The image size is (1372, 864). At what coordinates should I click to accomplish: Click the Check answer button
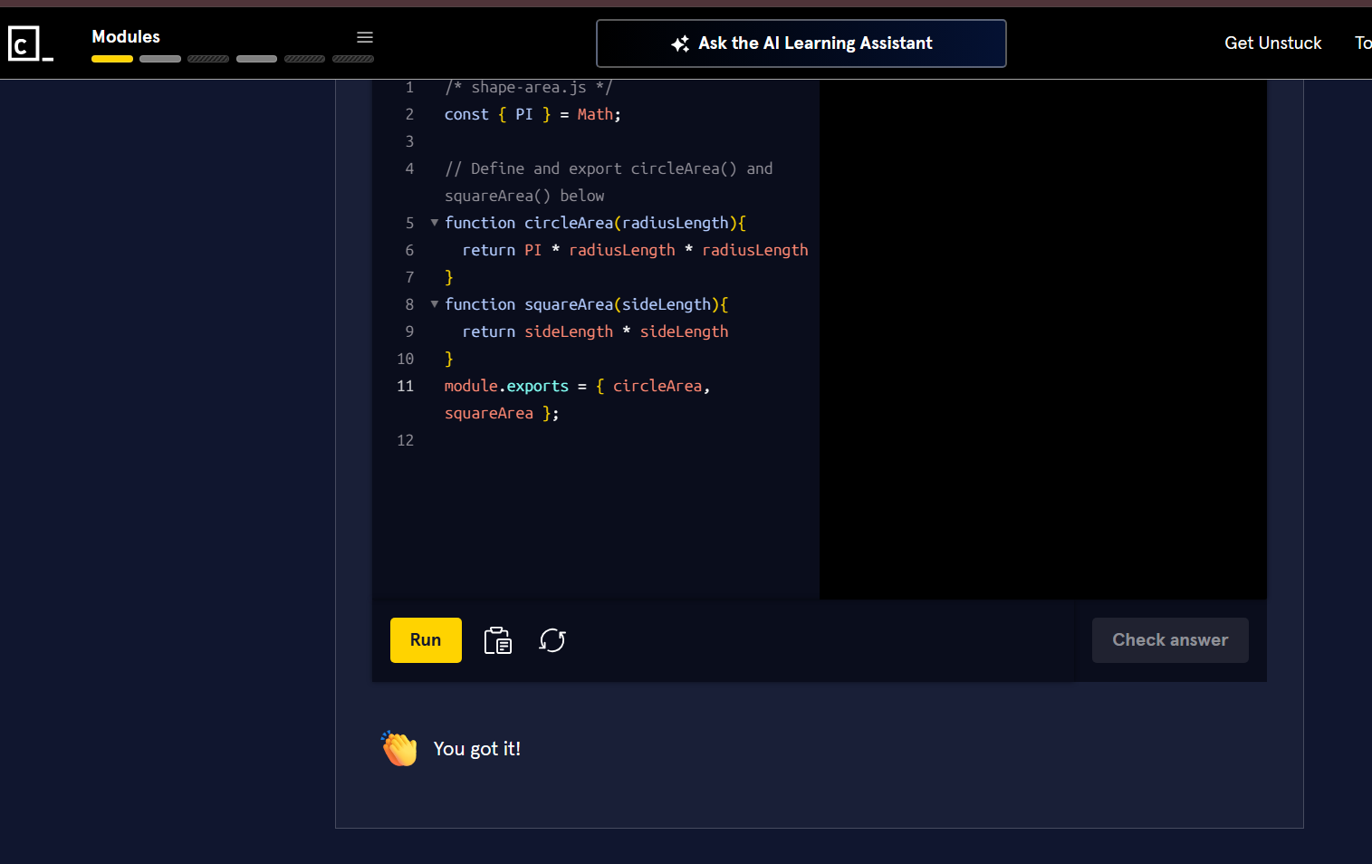(x=1169, y=640)
